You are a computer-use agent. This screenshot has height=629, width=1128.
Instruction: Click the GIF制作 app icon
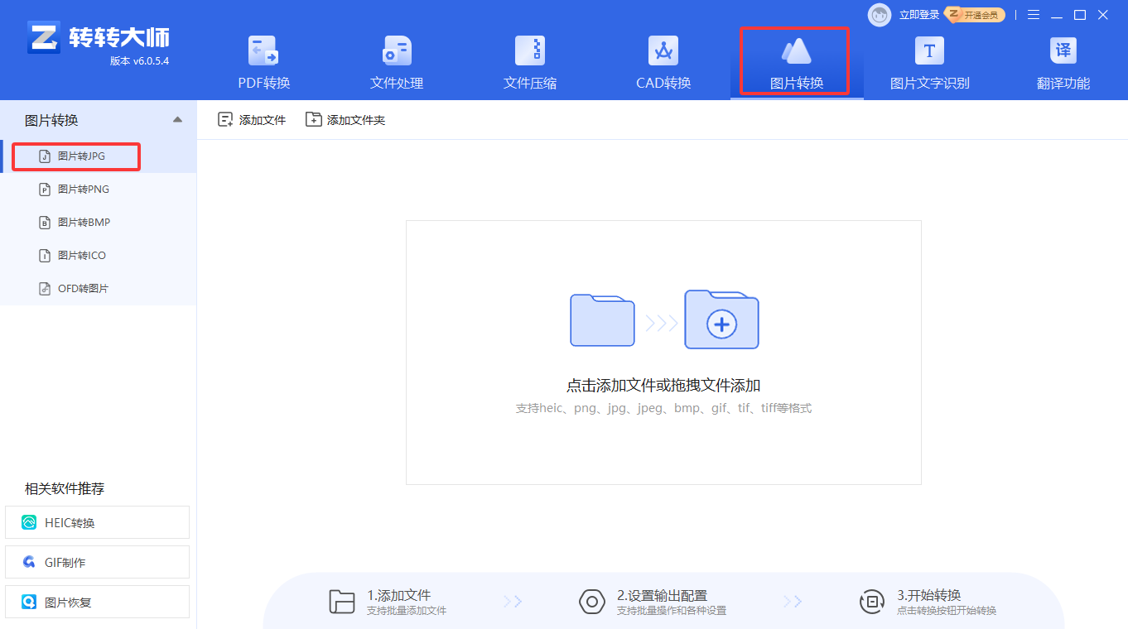(x=29, y=563)
